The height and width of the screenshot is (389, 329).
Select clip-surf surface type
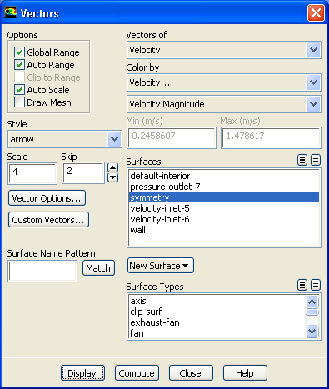pyautogui.click(x=217, y=312)
